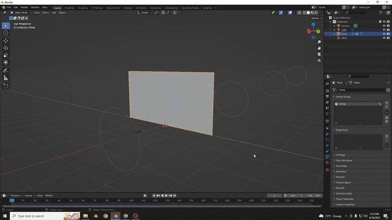Open the Tool properties tab
392x220 pixels.
point(327,84)
